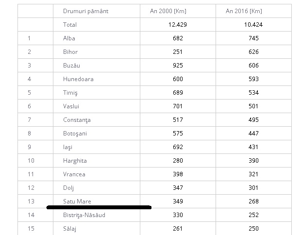Select Alba's 2016 value 745
Viewport: 302px width, 235px height.
pyautogui.click(x=253, y=38)
